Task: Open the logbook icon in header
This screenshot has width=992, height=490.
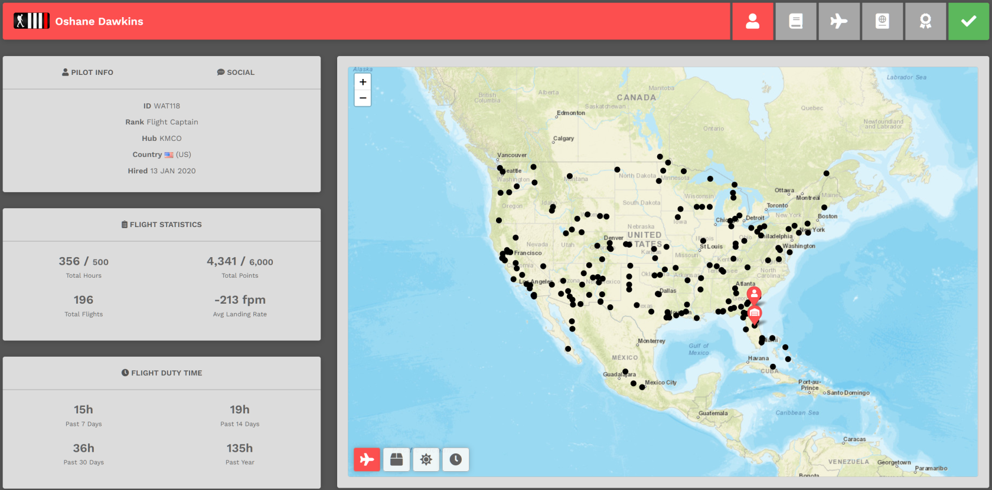Action: pyautogui.click(x=795, y=21)
